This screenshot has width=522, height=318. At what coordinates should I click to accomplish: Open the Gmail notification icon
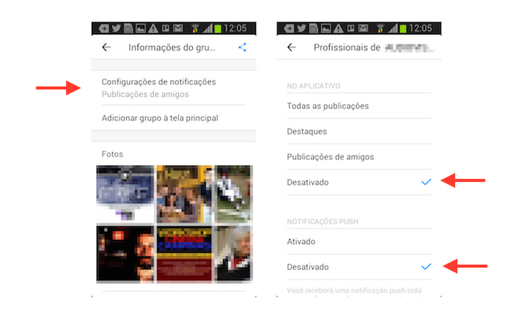(177, 28)
